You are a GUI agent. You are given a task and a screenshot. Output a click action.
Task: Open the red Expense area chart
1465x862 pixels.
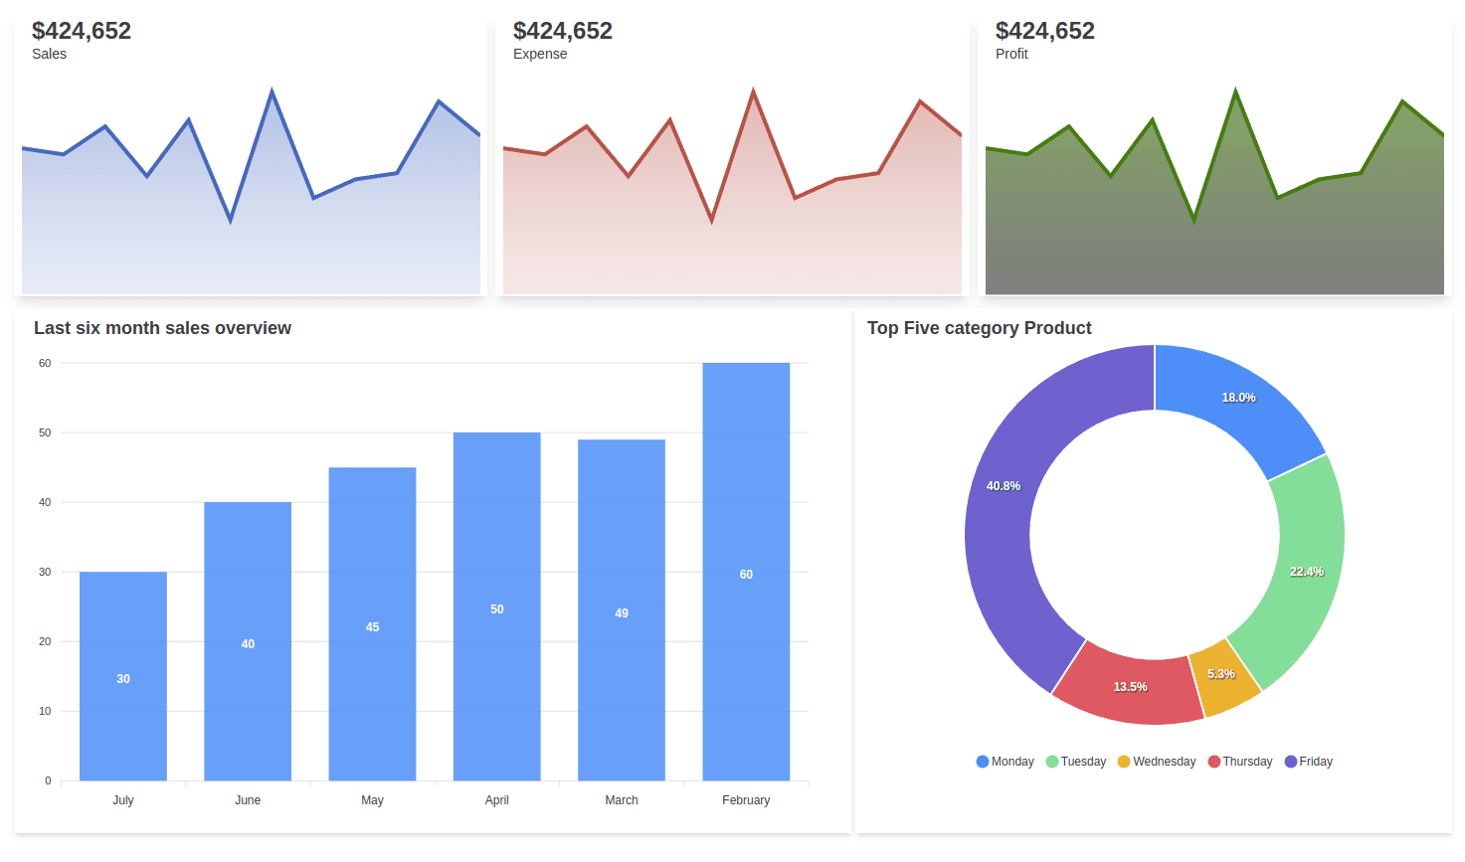[x=732, y=229]
